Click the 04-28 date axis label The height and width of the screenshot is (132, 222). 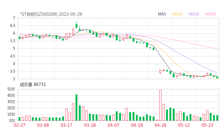tap(160, 125)
